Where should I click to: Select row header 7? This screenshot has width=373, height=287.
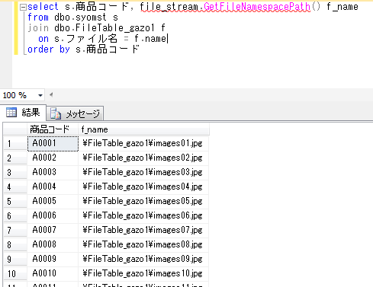pyautogui.click(x=15, y=231)
